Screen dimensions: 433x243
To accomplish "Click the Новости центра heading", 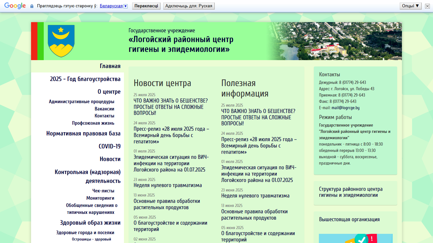I will coord(162,83).
